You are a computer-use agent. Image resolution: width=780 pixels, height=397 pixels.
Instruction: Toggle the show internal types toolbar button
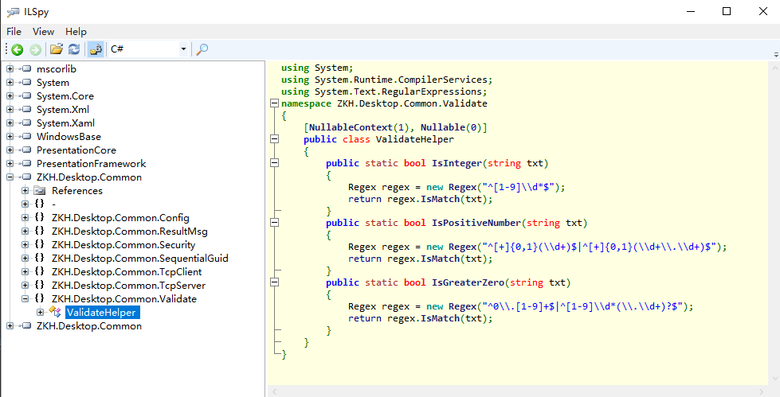pos(96,49)
